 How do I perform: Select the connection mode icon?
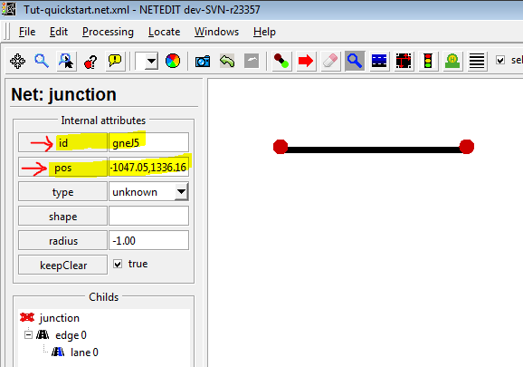pos(404,61)
